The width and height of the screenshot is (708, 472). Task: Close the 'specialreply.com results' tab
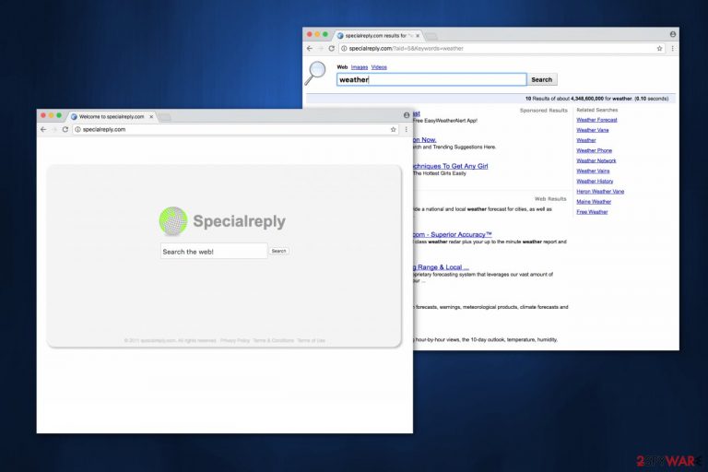[418, 35]
